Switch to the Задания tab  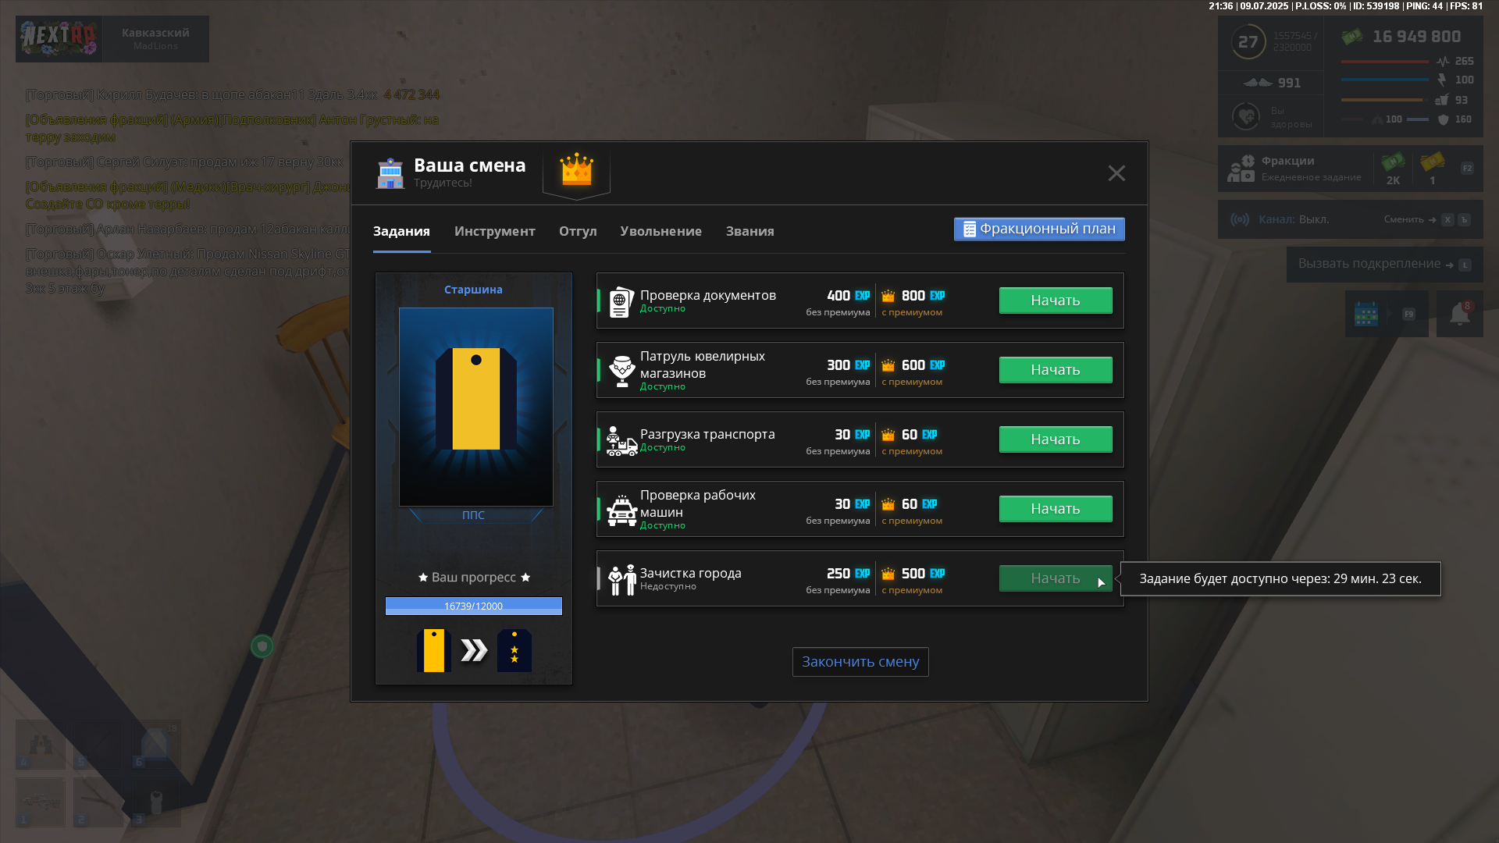pyautogui.click(x=401, y=231)
